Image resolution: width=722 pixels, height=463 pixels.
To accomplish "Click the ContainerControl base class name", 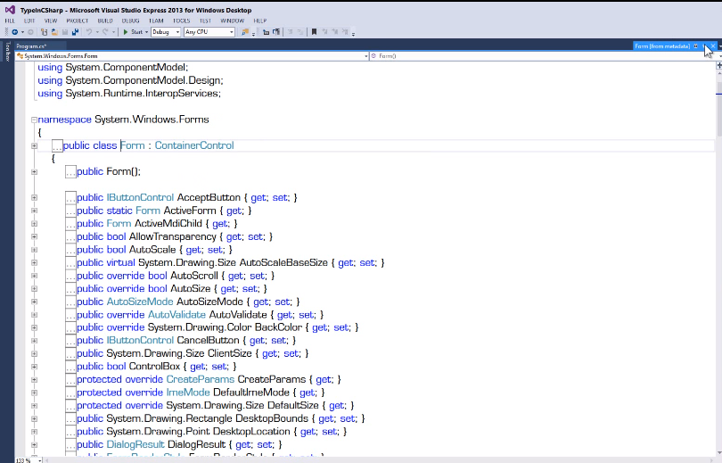I will coord(194,145).
